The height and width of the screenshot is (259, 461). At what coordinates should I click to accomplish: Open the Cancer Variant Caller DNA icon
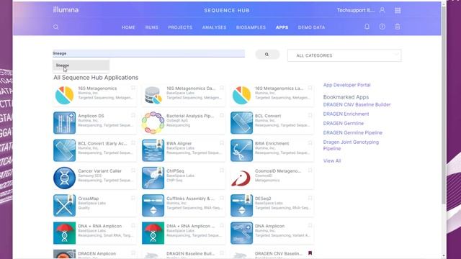coord(64,178)
